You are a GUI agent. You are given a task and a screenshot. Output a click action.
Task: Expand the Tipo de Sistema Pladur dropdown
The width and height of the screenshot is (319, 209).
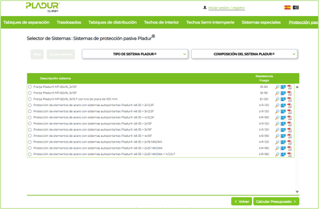pyautogui.click(x=135, y=54)
